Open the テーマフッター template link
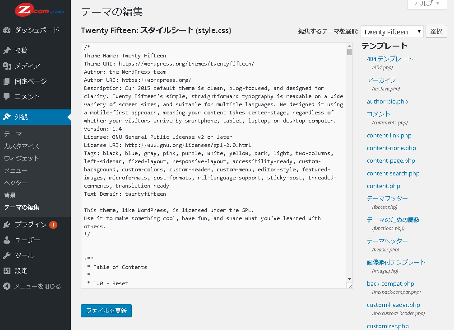Screen dimensions: 454x330 pyautogui.click(x=387, y=198)
